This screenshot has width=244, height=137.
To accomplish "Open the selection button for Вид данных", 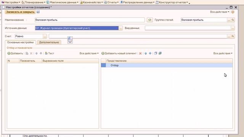I will (233, 28).
